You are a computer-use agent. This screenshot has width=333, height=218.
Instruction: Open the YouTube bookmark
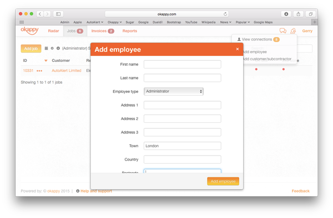pyautogui.click(x=191, y=22)
